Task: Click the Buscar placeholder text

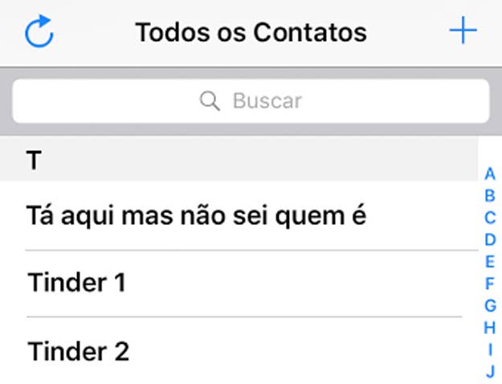Action: click(x=267, y=101)
